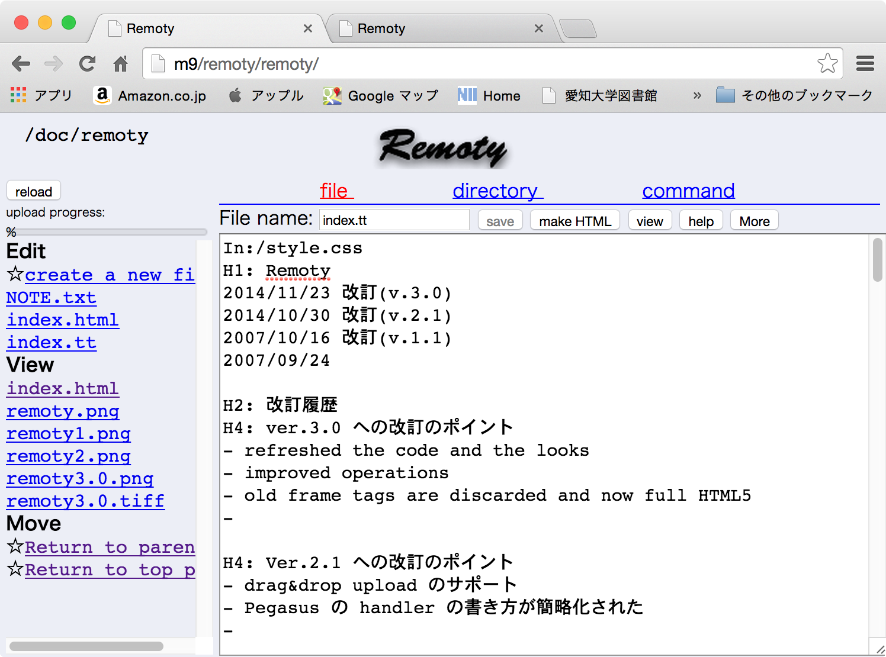
Task: Go back with the browser back arrow
Action: point(21,63)
